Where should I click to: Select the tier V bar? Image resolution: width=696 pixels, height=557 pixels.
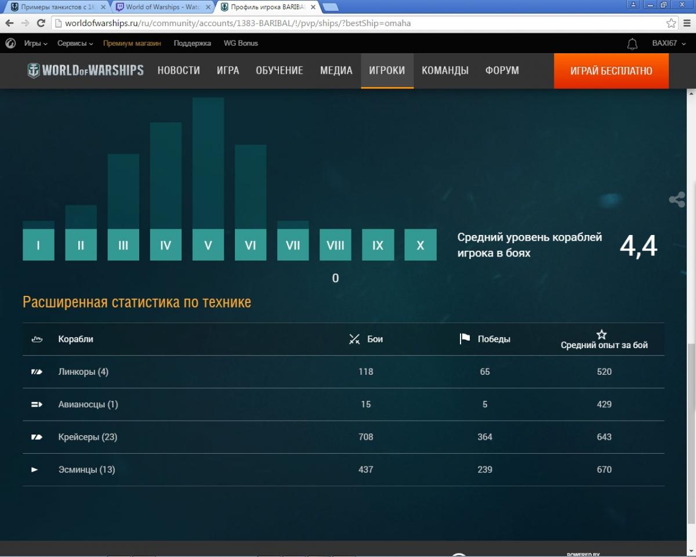(x=208, y=244)
